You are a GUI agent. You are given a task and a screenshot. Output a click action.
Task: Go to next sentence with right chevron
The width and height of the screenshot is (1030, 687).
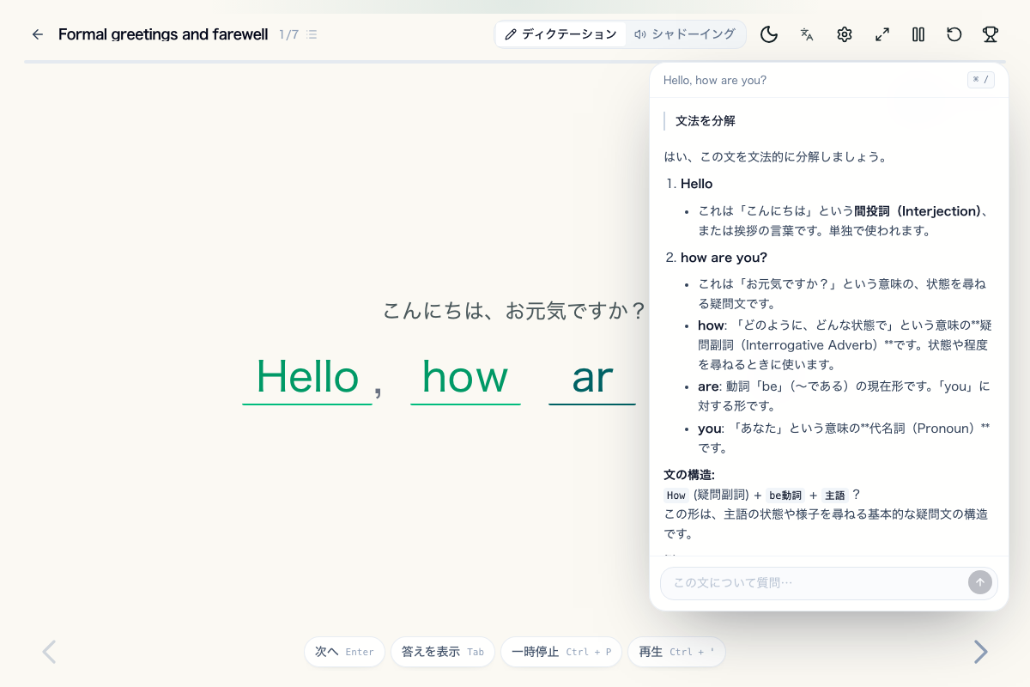(x=980, y=652)
